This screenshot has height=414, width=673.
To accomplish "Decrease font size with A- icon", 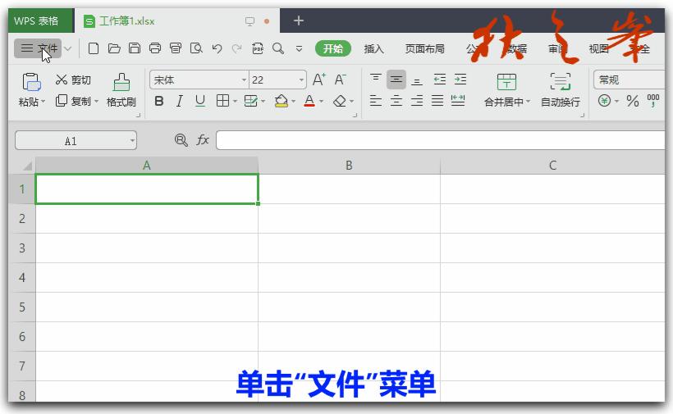I will click(340, 80).
